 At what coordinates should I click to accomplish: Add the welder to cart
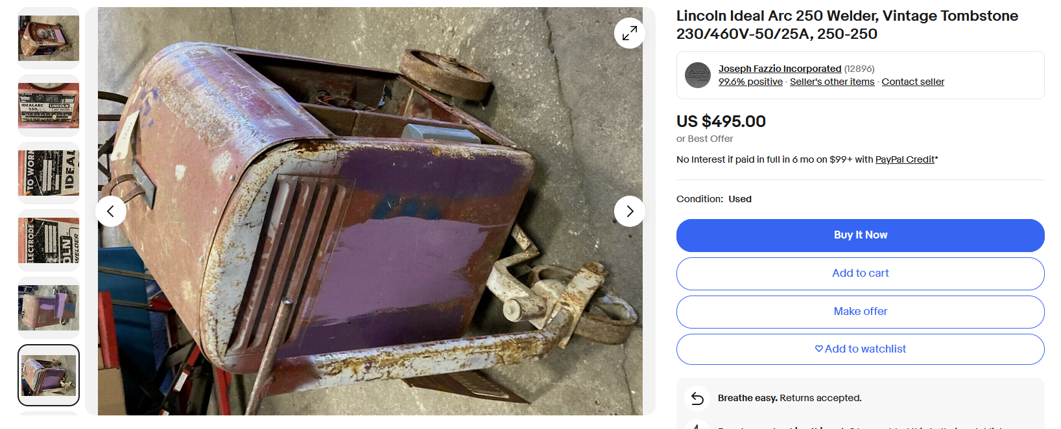860,273
